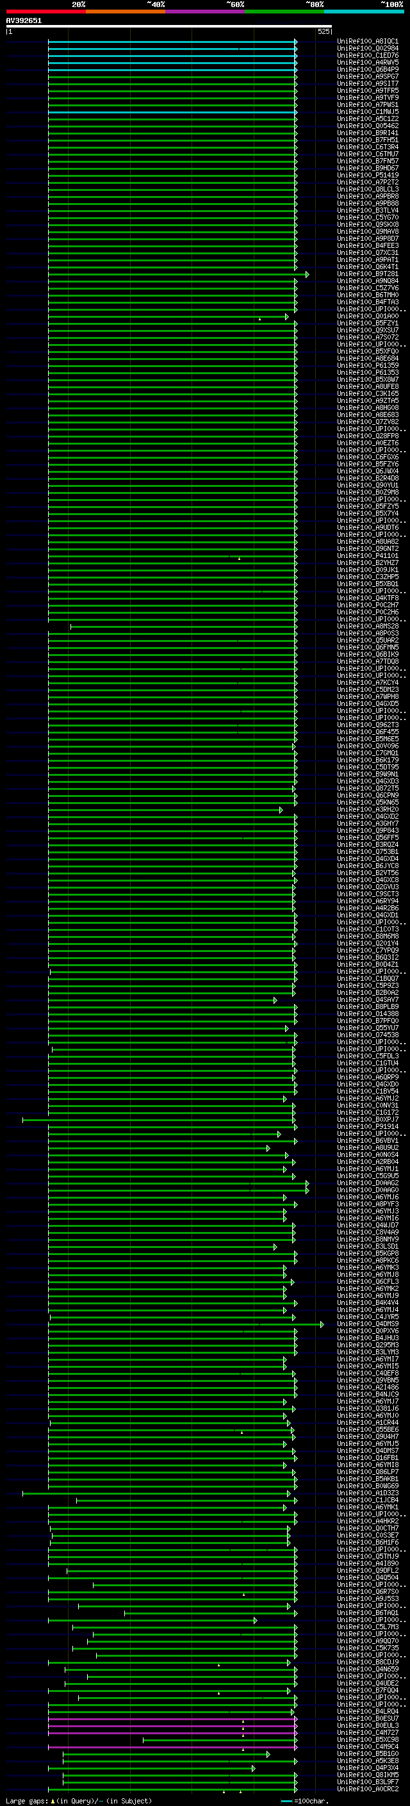Screen dimensions: 410x1806
Task: Open the UniRef100_Q6K4T1 hit name
Action: (x=368, y=267)
